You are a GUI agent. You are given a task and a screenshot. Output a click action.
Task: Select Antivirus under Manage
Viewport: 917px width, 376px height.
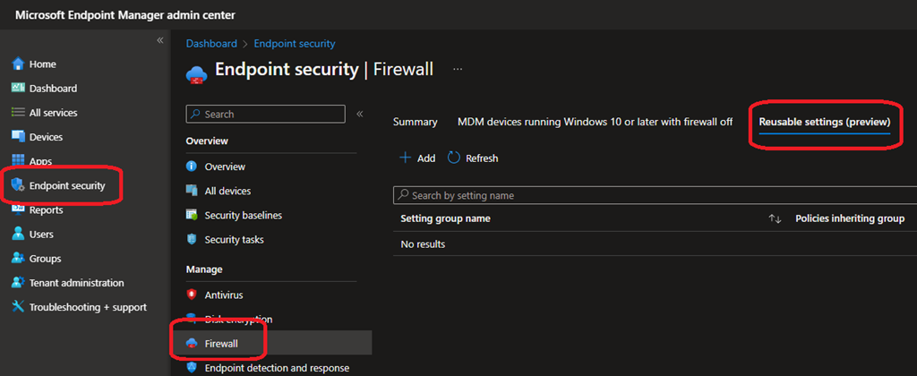pyautogui.click(x=223, y=295)
